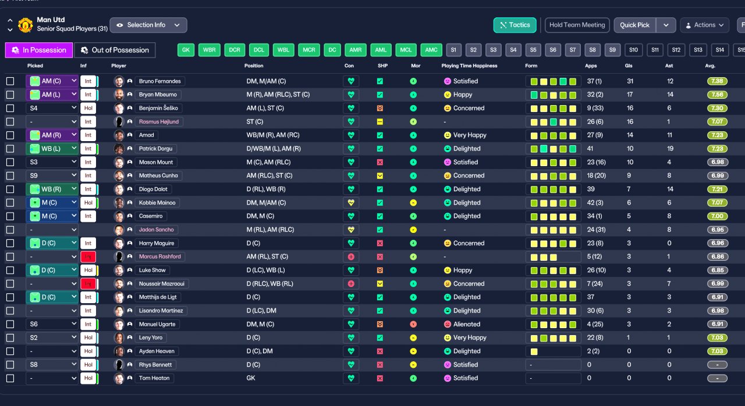Open the Quick Pick arrow dropdown
Image resolution: width=745 pixels, height=406 pixels.
point(666,25)
